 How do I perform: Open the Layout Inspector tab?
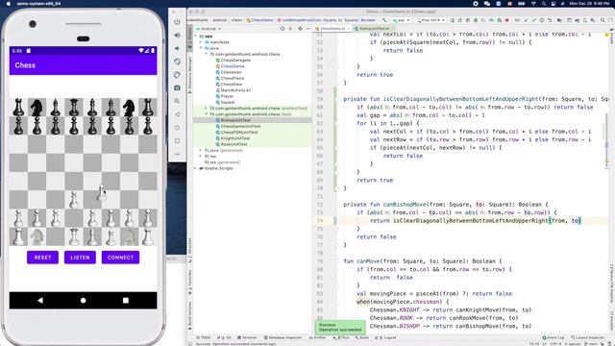tap(587, 337)
